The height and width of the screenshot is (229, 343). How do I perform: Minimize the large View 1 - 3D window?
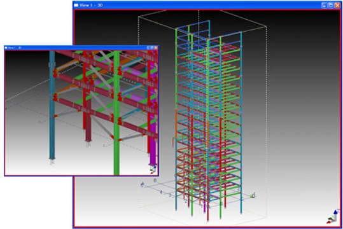point(324,5)
